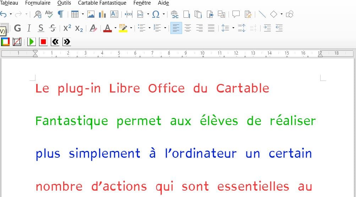Click the clear direct formatting icon
Screen dimensions: 356x197
tap(93, 28)
